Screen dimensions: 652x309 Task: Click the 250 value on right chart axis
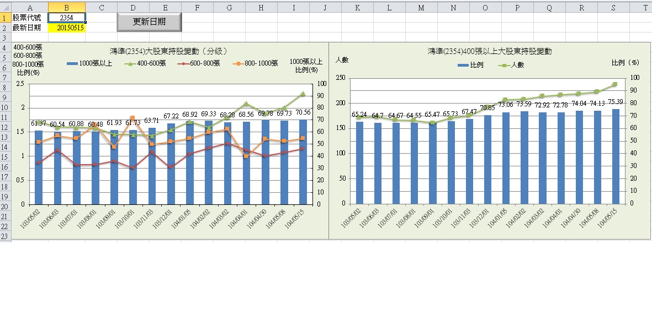[341, 78]
